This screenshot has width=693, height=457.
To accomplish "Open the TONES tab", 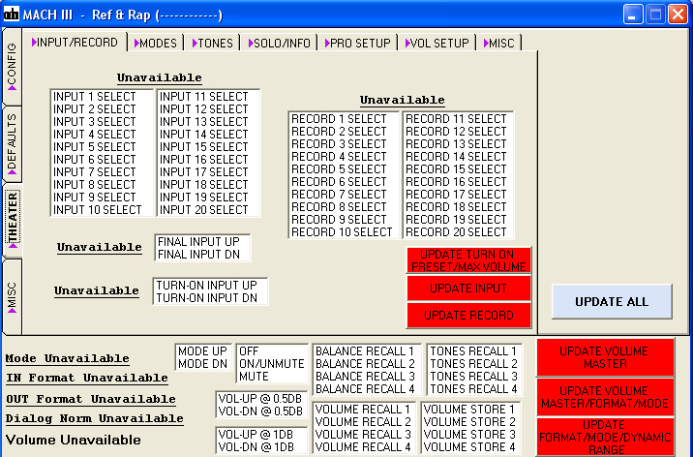I will tap(212, 43).
